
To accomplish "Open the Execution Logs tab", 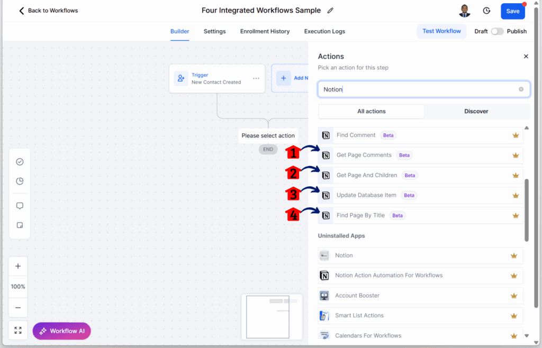I will 324,31.
